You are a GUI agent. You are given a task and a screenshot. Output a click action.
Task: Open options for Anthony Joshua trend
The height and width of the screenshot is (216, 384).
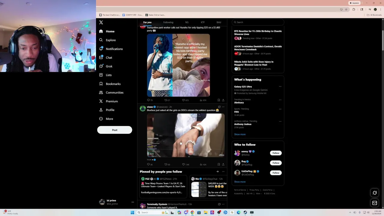click(280, 121)
